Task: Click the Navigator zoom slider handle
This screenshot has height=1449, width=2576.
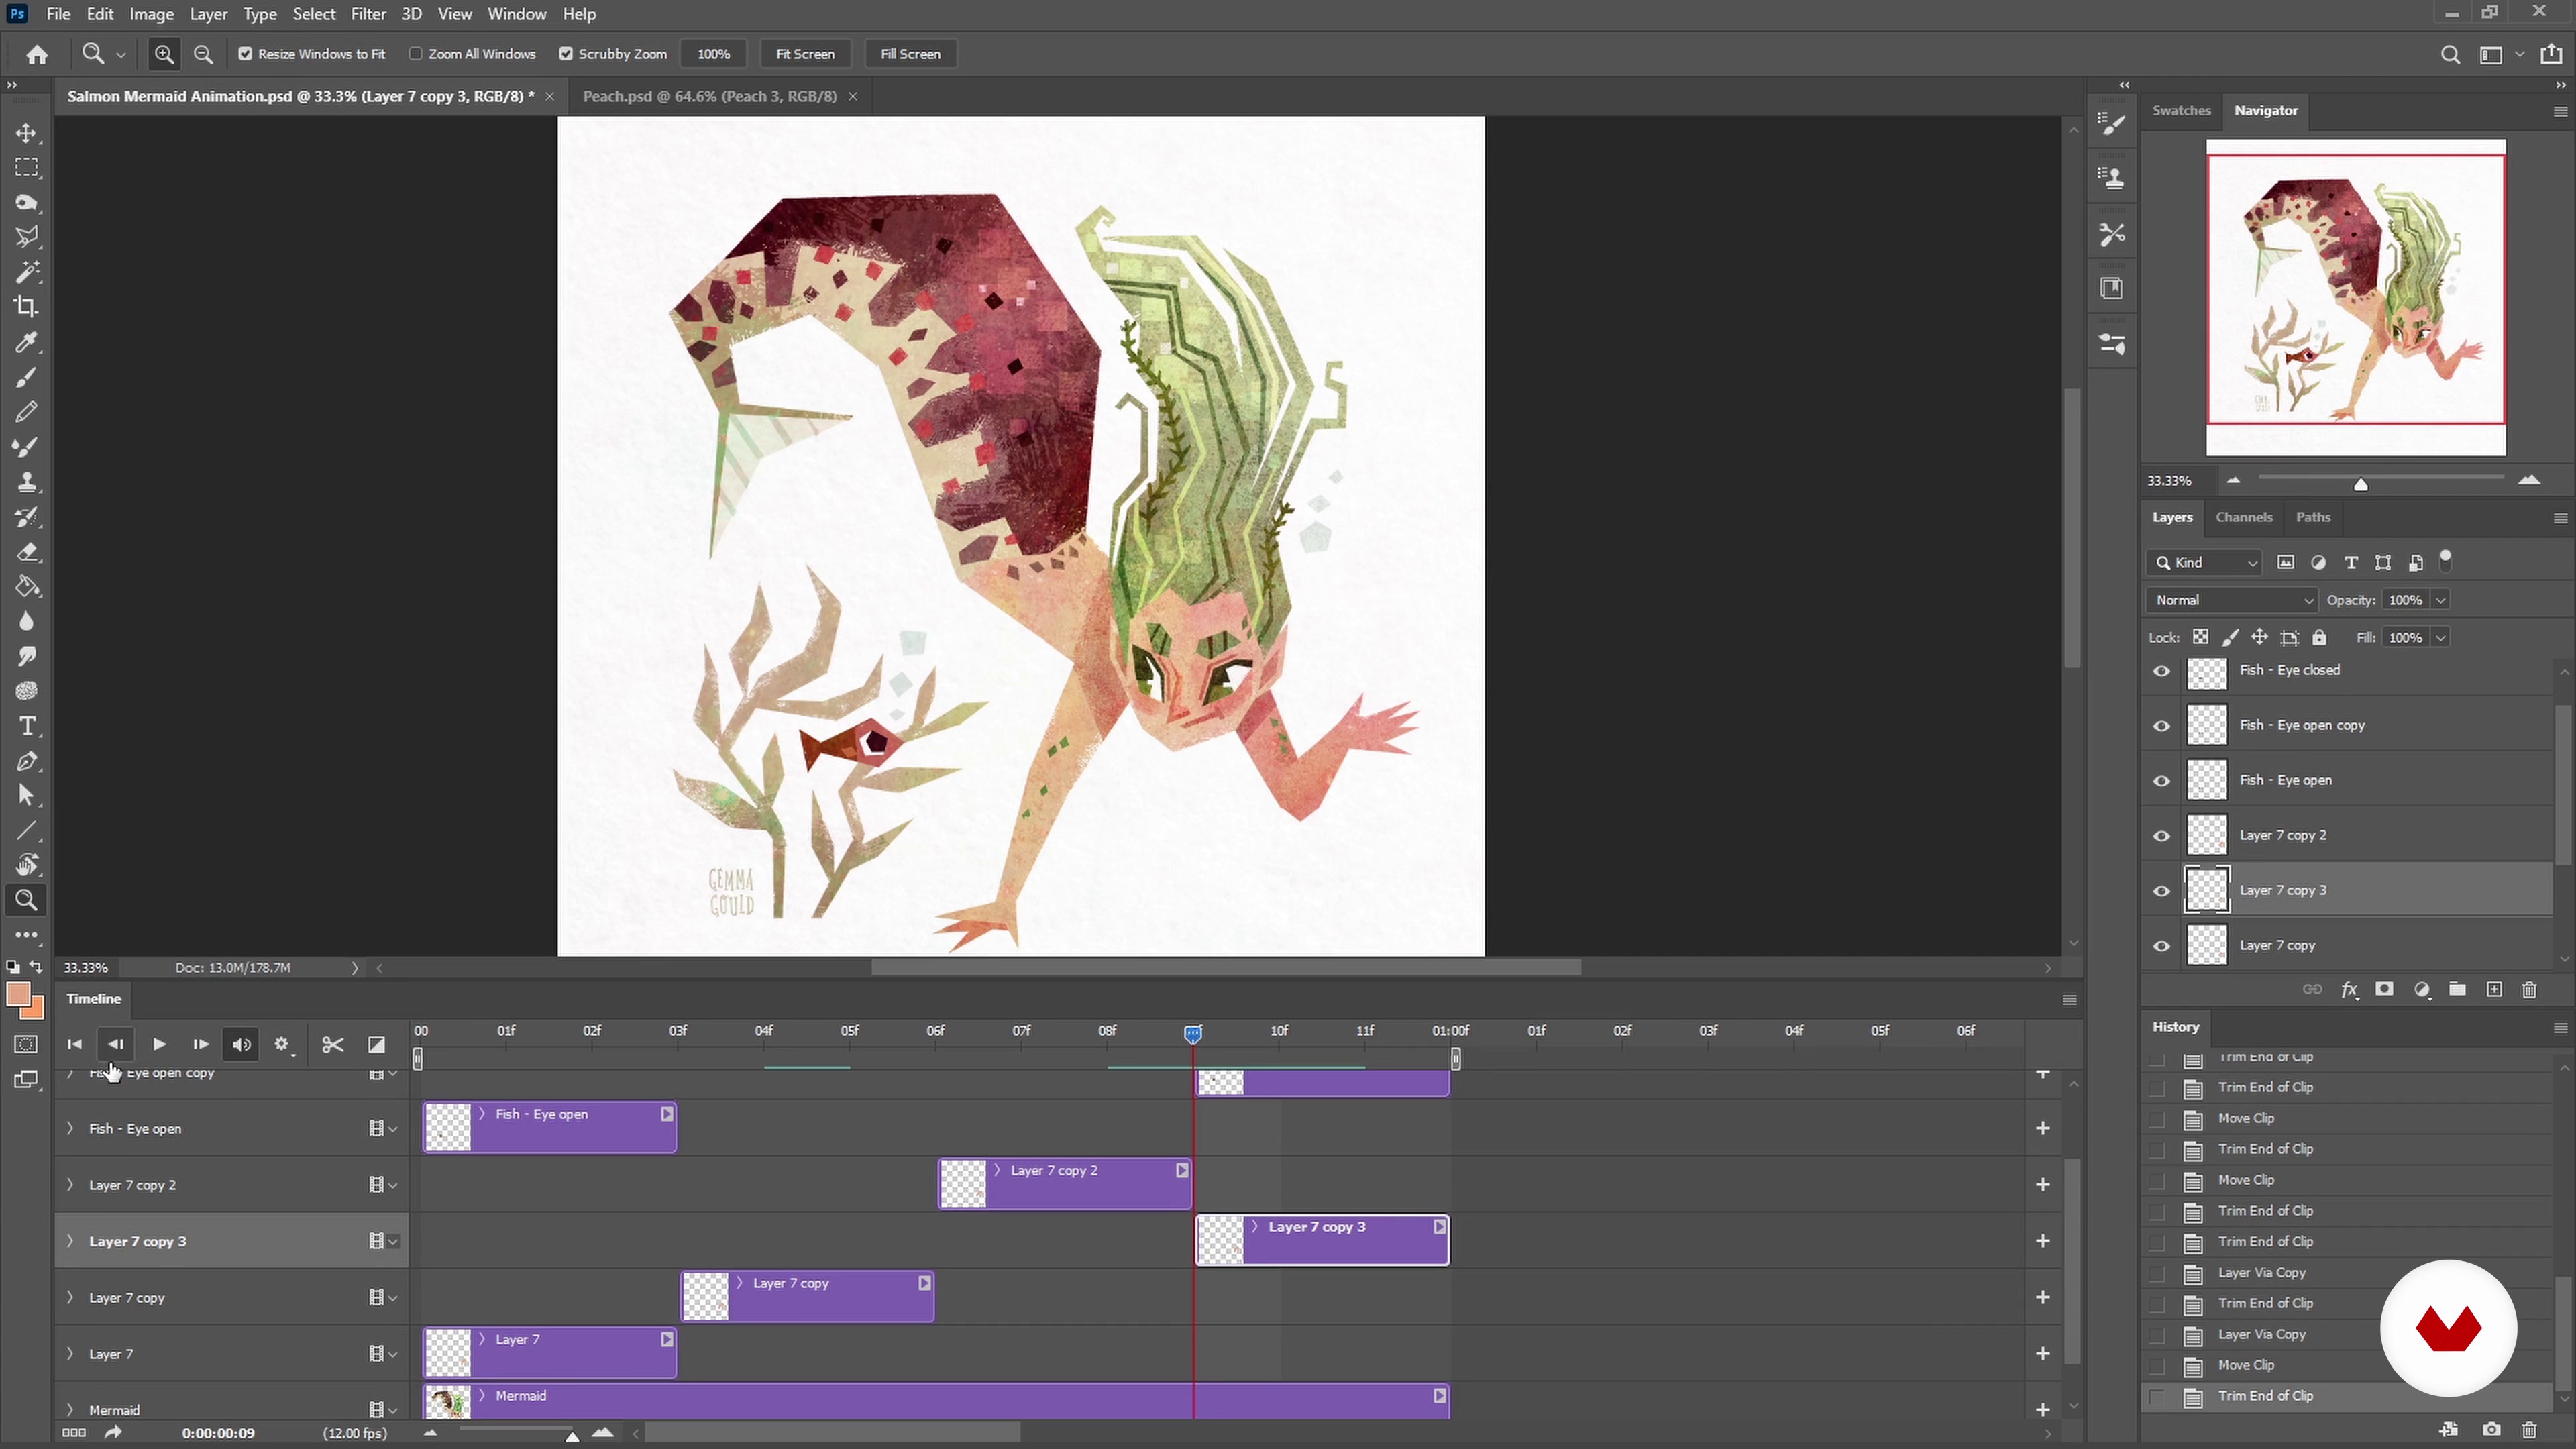Action: (x=2360, y=484)
